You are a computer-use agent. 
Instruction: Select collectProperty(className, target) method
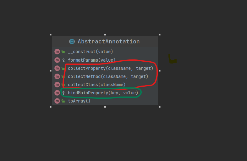(x=110, y=68)
